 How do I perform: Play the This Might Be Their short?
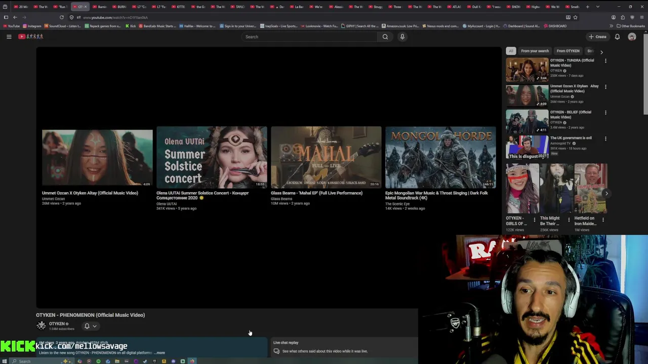tap(556, 188)
